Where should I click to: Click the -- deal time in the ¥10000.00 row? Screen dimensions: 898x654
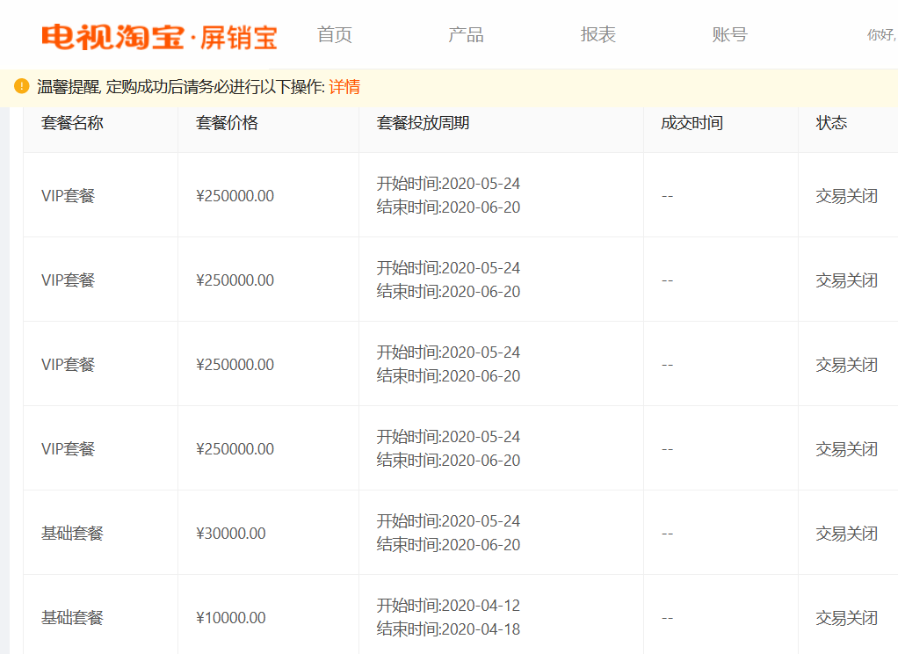pos(667,618)
